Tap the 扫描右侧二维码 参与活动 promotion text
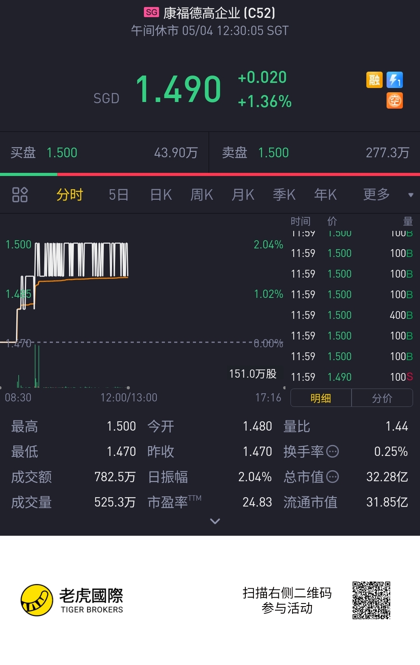The image size is (420, 665). tap(287, 600)
